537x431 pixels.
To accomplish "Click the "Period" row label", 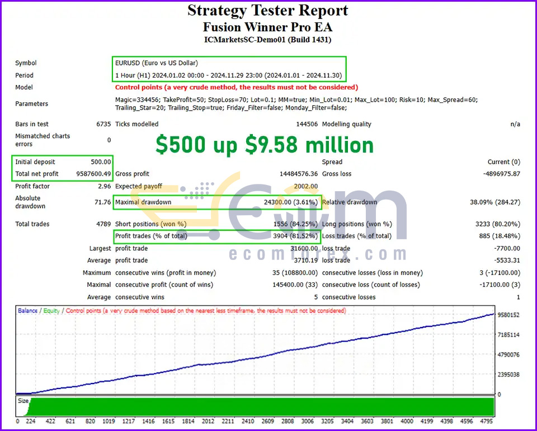I will [24, 75].
